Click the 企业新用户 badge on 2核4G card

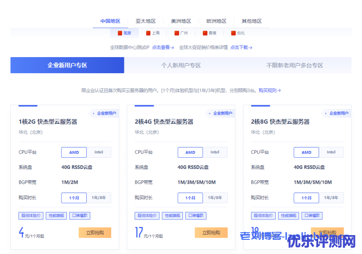(x=220, y=113)
